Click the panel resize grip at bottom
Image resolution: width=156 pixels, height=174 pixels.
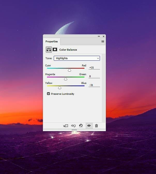[x=74, y=130]
